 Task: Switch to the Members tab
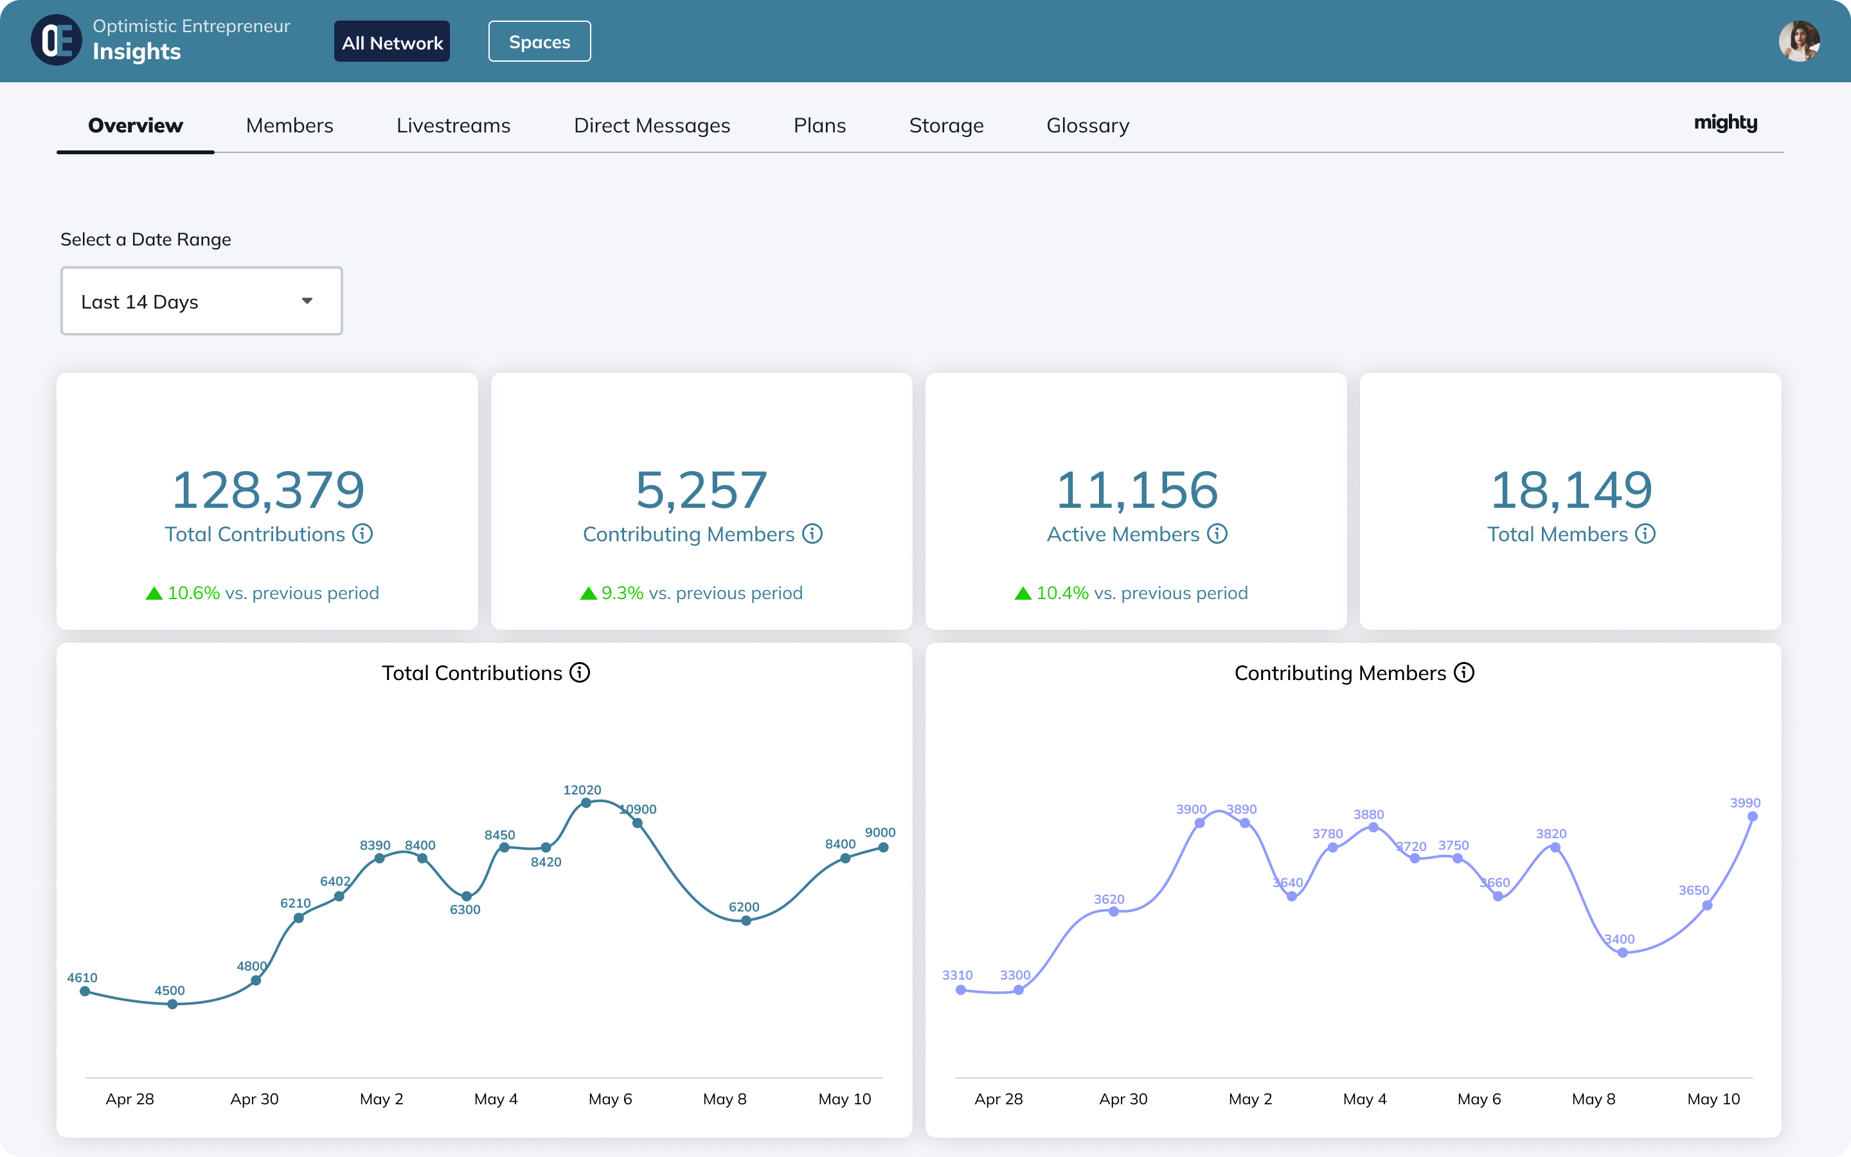click(x=289, y=125)
